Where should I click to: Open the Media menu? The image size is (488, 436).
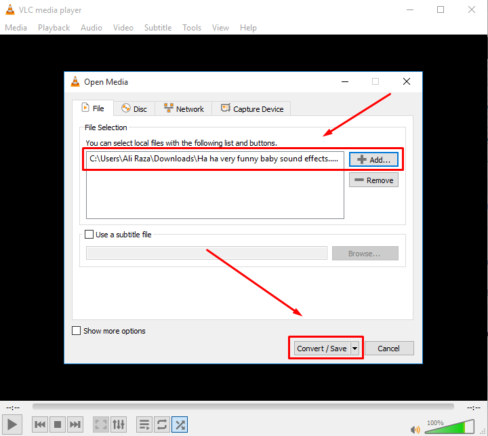click(16, 28)
